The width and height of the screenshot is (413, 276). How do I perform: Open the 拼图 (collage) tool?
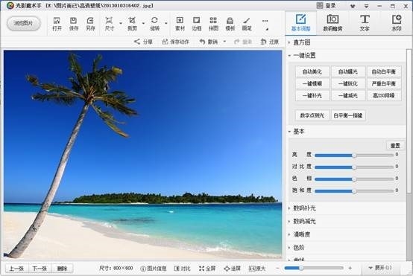(x=213, y=24)
